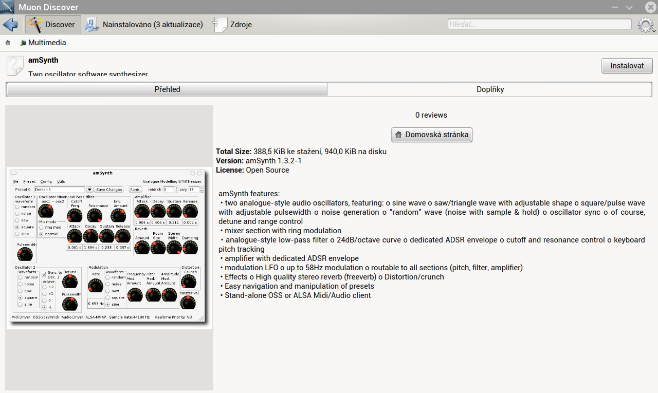Click the "amSynth features:" heading text
The image size is (658, 393).
point(249,194)
